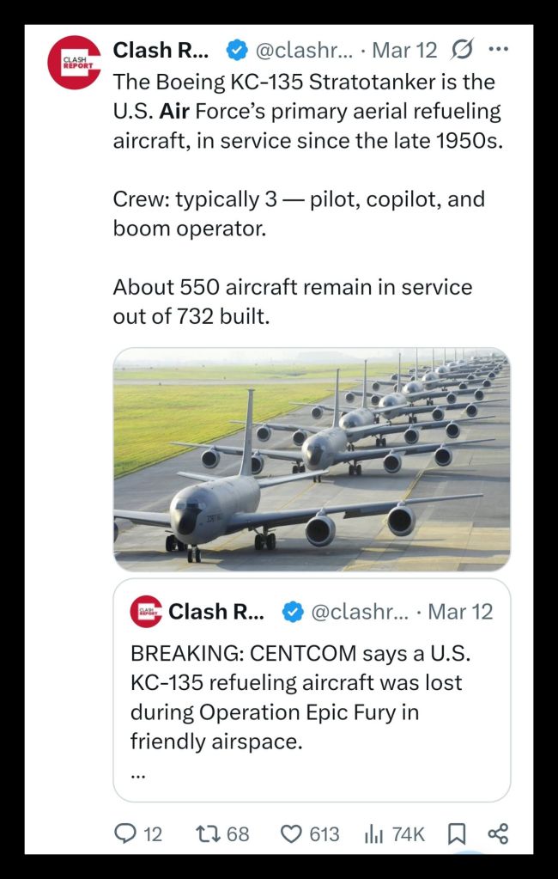The width and height of the screenshot is (558, 879).
Task: Click the quoted tweet's verified badge
Action: (292, 612)
